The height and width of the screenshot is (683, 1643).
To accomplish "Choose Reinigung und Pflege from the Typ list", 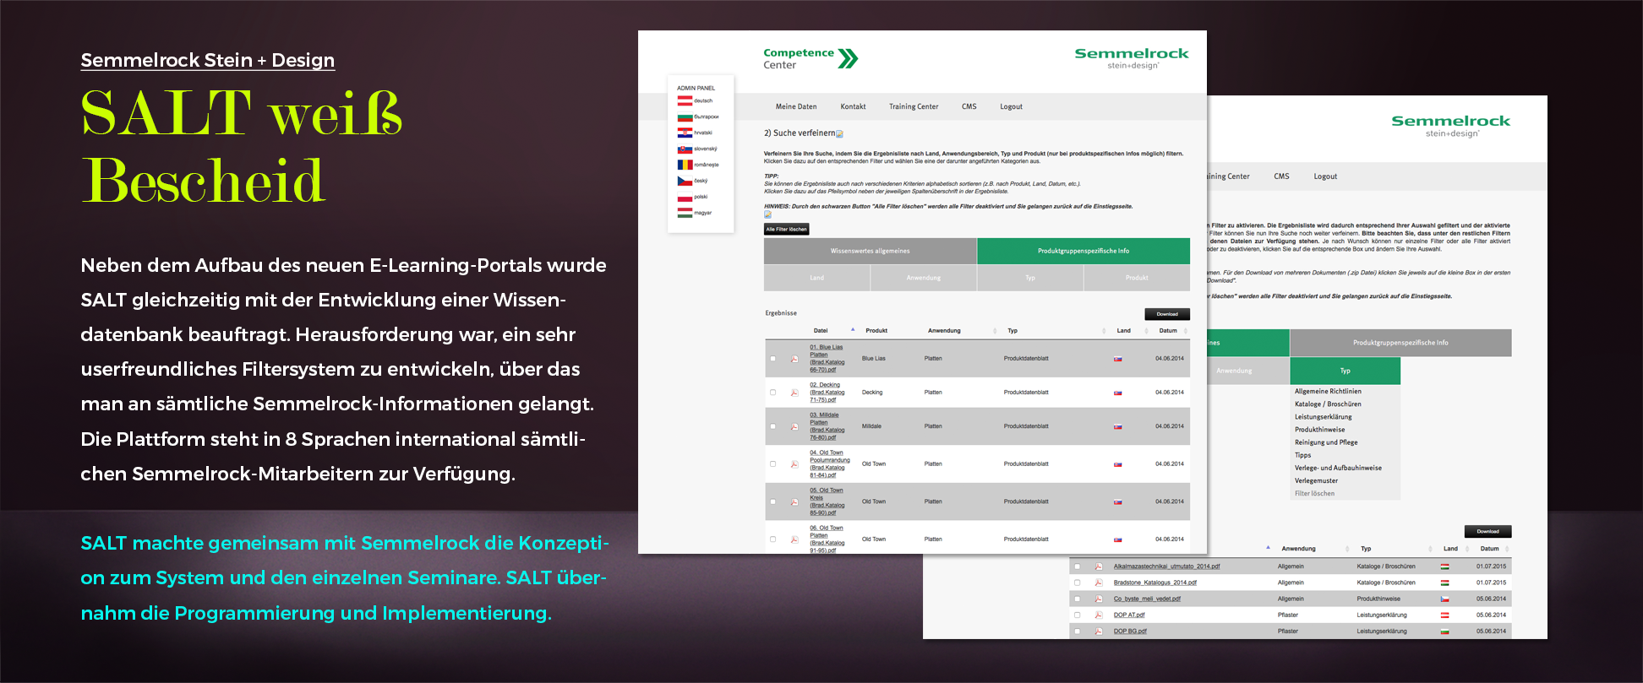I will [1326, 442].
